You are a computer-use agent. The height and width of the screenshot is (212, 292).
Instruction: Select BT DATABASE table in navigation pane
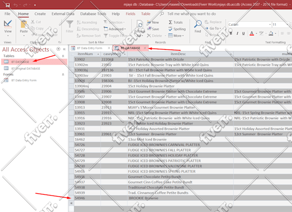[x=34, y=62]
